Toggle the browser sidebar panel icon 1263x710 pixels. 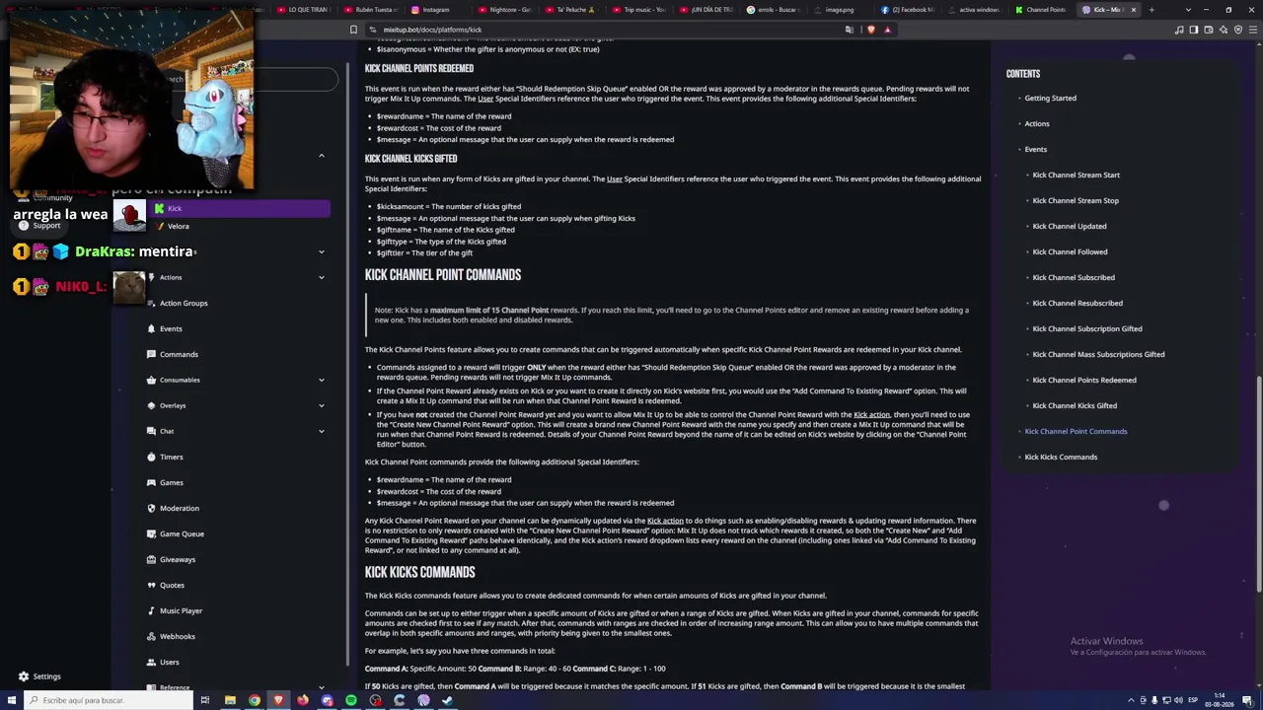pyautogui.click(x=1194, y=30)
